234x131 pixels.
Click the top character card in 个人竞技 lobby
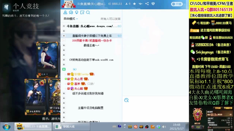point(47,60)
